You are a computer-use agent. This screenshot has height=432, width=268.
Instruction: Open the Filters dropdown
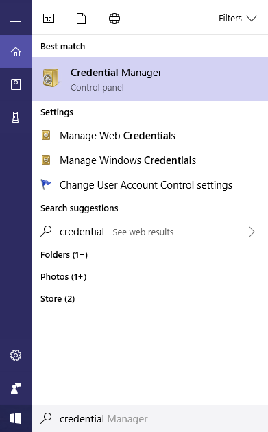[x=238, y=19]
